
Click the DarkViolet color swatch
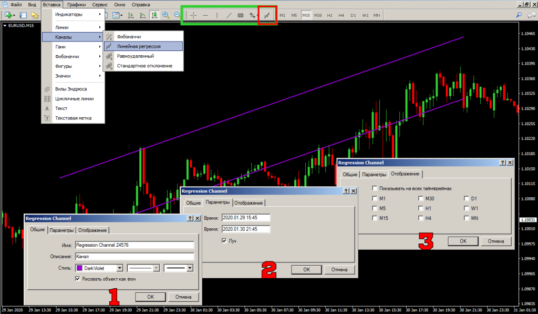click(80, 268)
